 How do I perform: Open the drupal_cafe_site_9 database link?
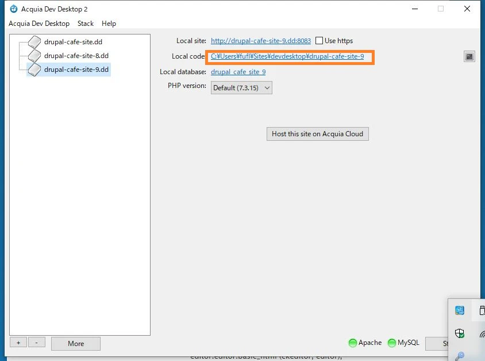(238, 72)
